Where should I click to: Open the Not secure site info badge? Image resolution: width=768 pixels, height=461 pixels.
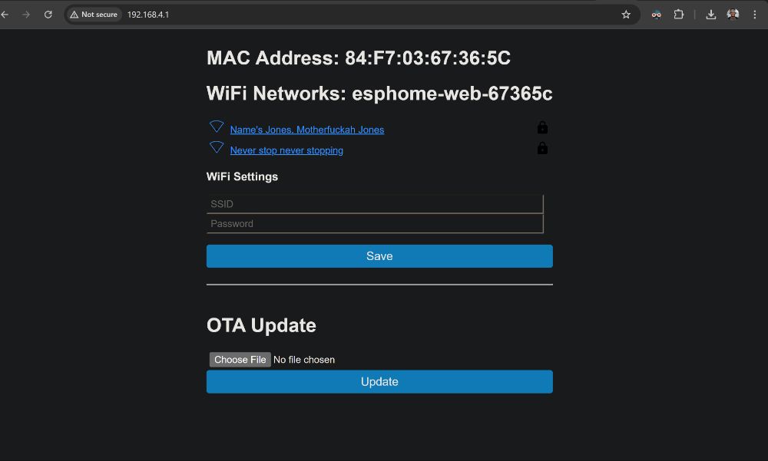click(x=94, y=15)
